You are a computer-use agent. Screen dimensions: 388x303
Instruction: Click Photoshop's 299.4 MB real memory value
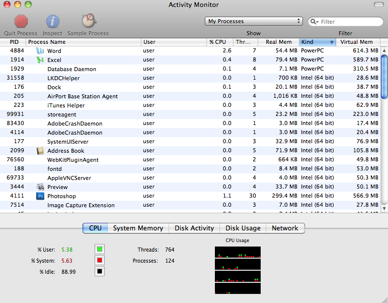click(284, 196)
